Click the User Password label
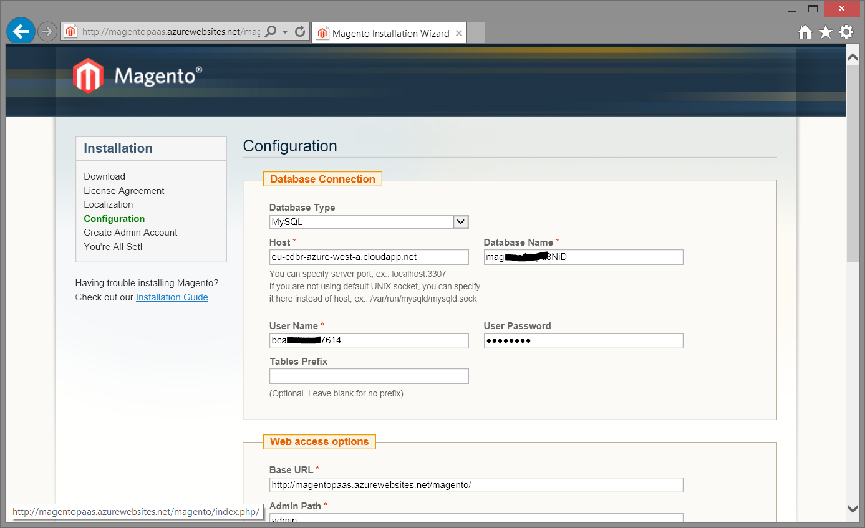865x528 pixels. pos(518,326)
